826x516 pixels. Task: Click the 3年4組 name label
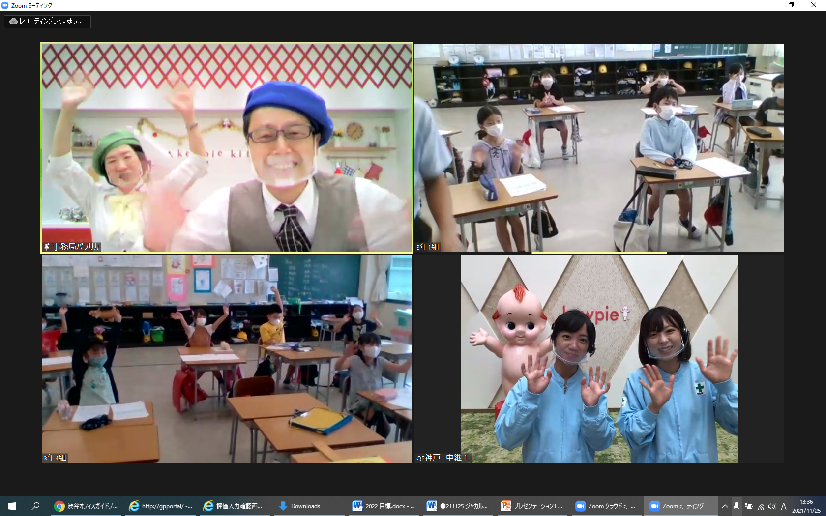55,458
